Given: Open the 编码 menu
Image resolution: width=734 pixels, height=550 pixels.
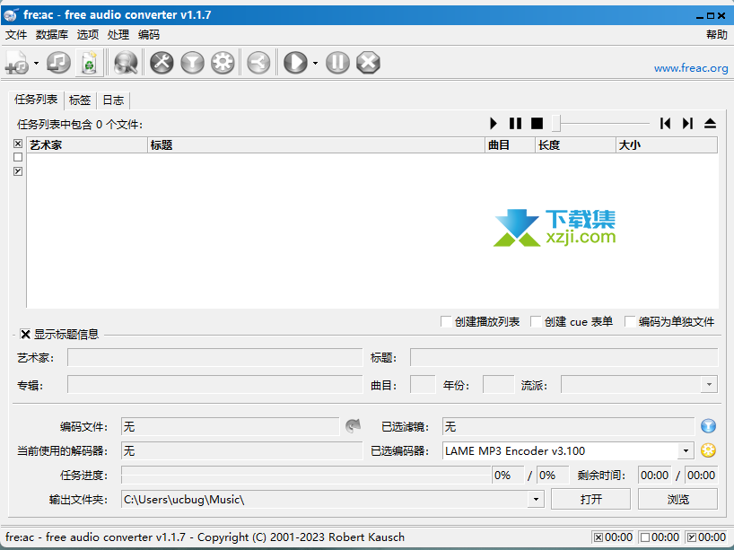Looking at the screenshot, I should [x=149, y=35].
